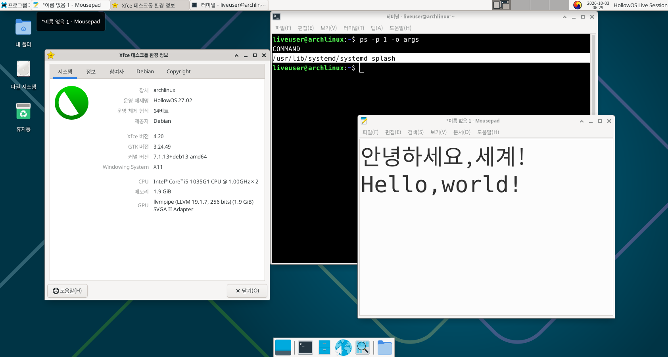Select the second workspace in switcher
Image resolution: width=668 pixels, height=357 pixels.
521,5
